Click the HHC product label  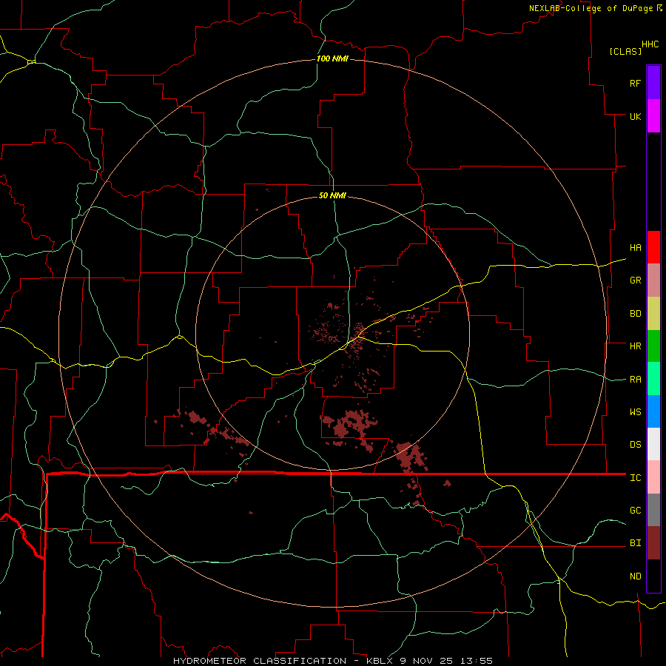(650, 44)
